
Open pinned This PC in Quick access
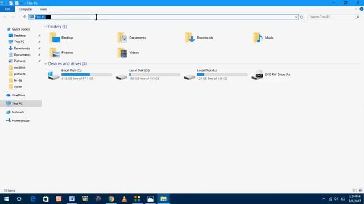click(x=19, y=42)
